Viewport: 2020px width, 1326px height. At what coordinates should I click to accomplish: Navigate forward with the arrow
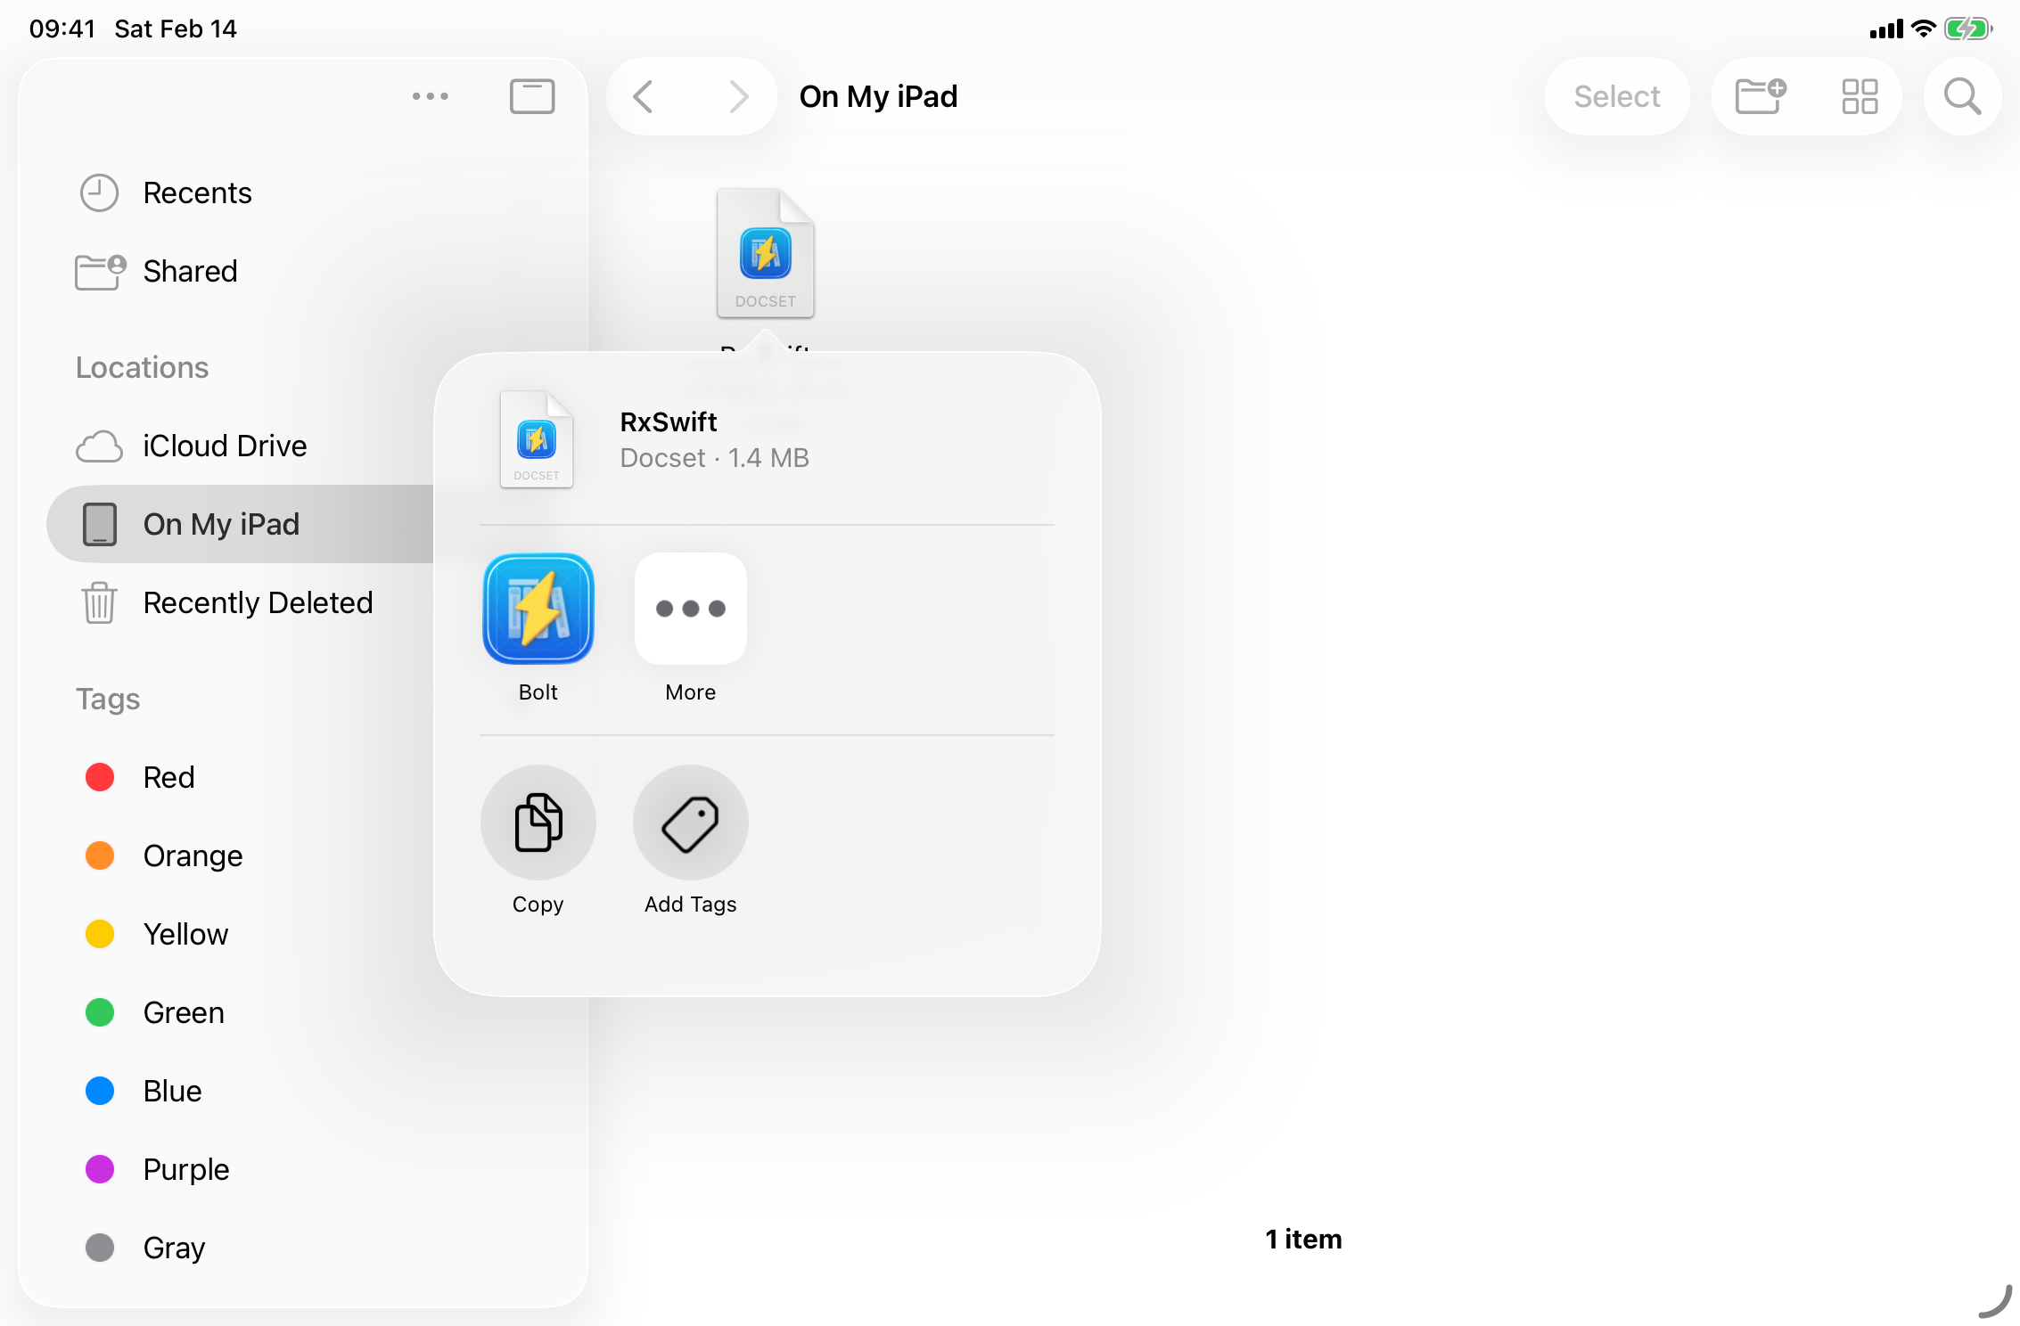738,96
